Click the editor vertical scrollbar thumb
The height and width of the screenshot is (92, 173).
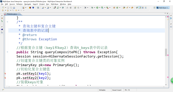[166, 52]
